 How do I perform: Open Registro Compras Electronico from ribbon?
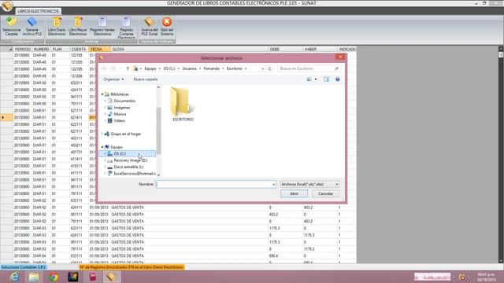tap(126, 28)
